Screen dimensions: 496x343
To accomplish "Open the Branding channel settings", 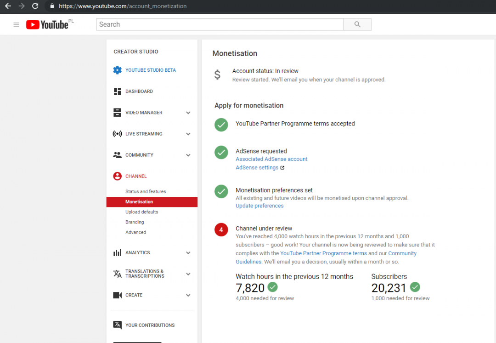I will [x=135, y=222].
